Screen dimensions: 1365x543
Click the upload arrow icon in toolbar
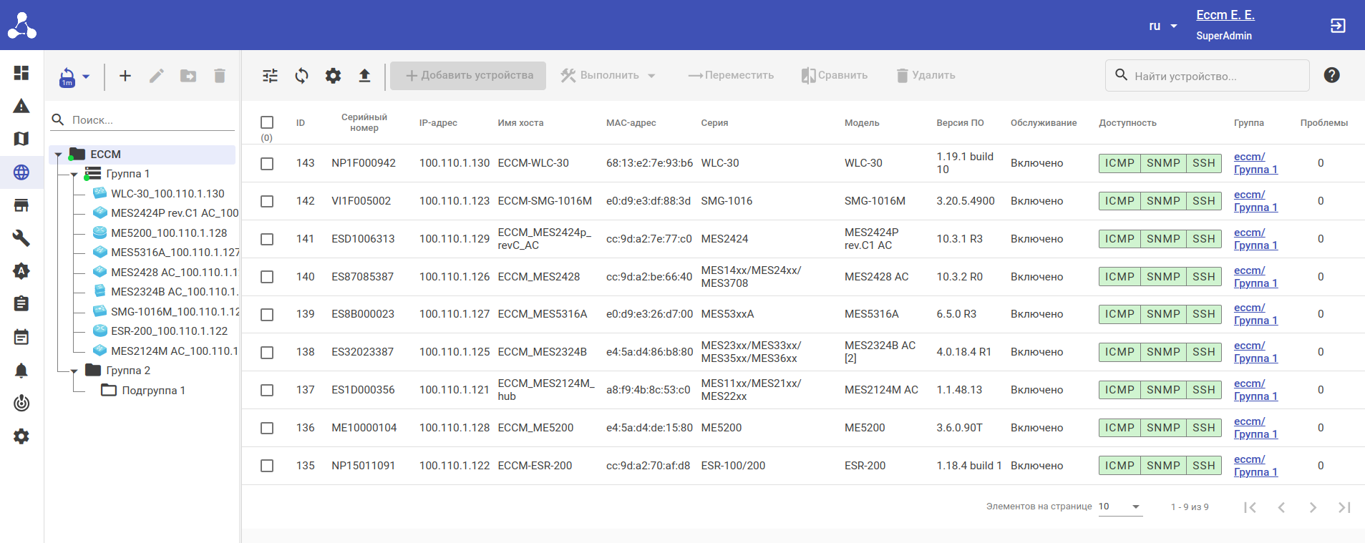364,76
